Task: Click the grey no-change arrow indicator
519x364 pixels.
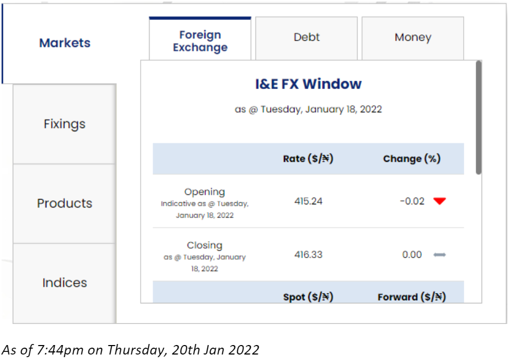Action: coord(439,255)
